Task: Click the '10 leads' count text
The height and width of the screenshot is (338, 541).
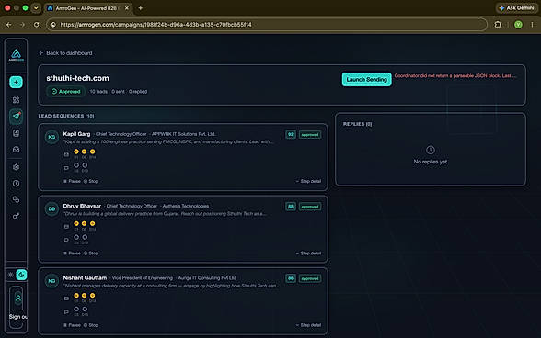Action: coord(98,92)
